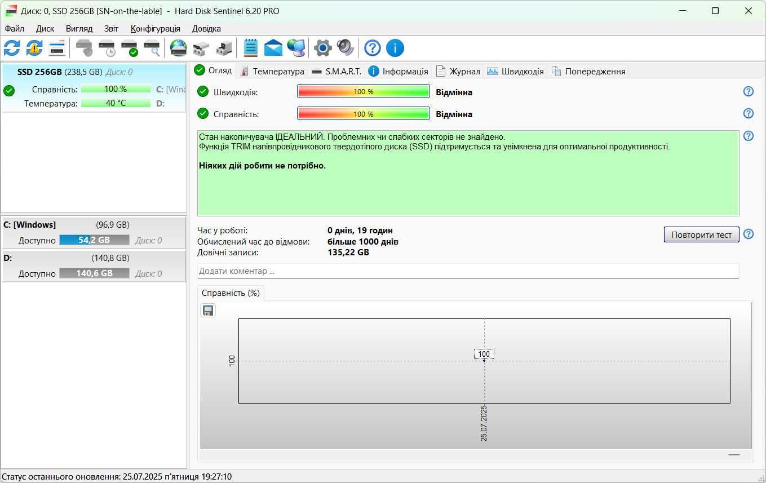This screenshot has width=766, height=483.
Task: Open the Вигляд menu
Action: pos(79,28)
